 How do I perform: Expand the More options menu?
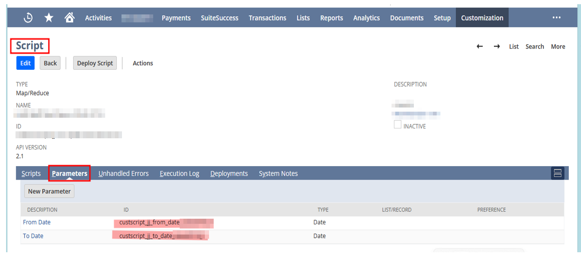pos(558,47)
